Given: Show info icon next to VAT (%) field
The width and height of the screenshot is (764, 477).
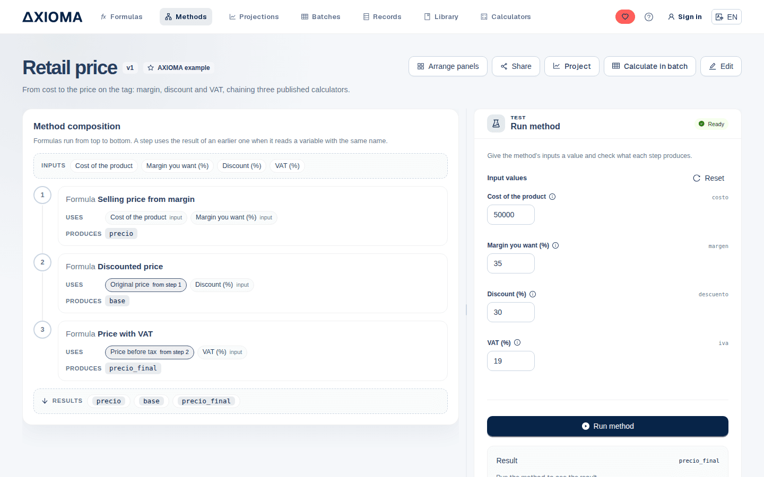Looking at the screenshot, I should (517, 343).
